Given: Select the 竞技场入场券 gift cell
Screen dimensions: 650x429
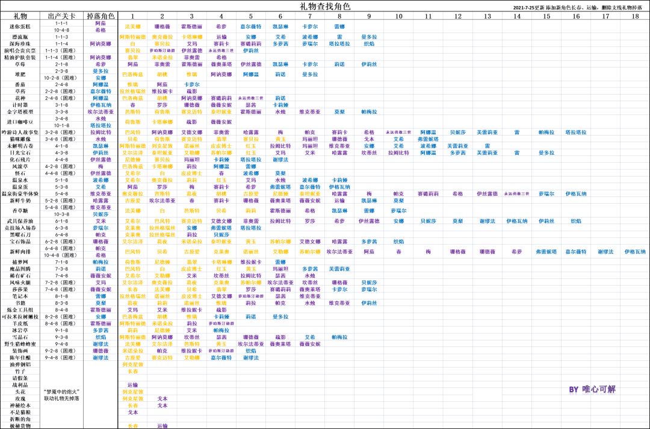Looking at the screenshot, I should [x=20, y=228].
